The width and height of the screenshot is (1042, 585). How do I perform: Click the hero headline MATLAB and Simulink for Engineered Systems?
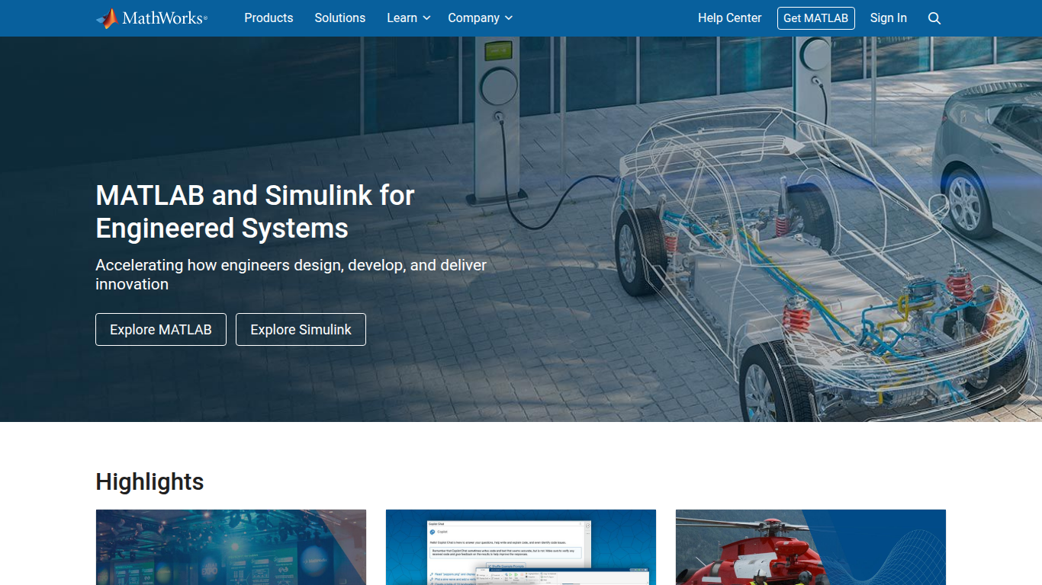pyautogui.click(x=255, y=212)
